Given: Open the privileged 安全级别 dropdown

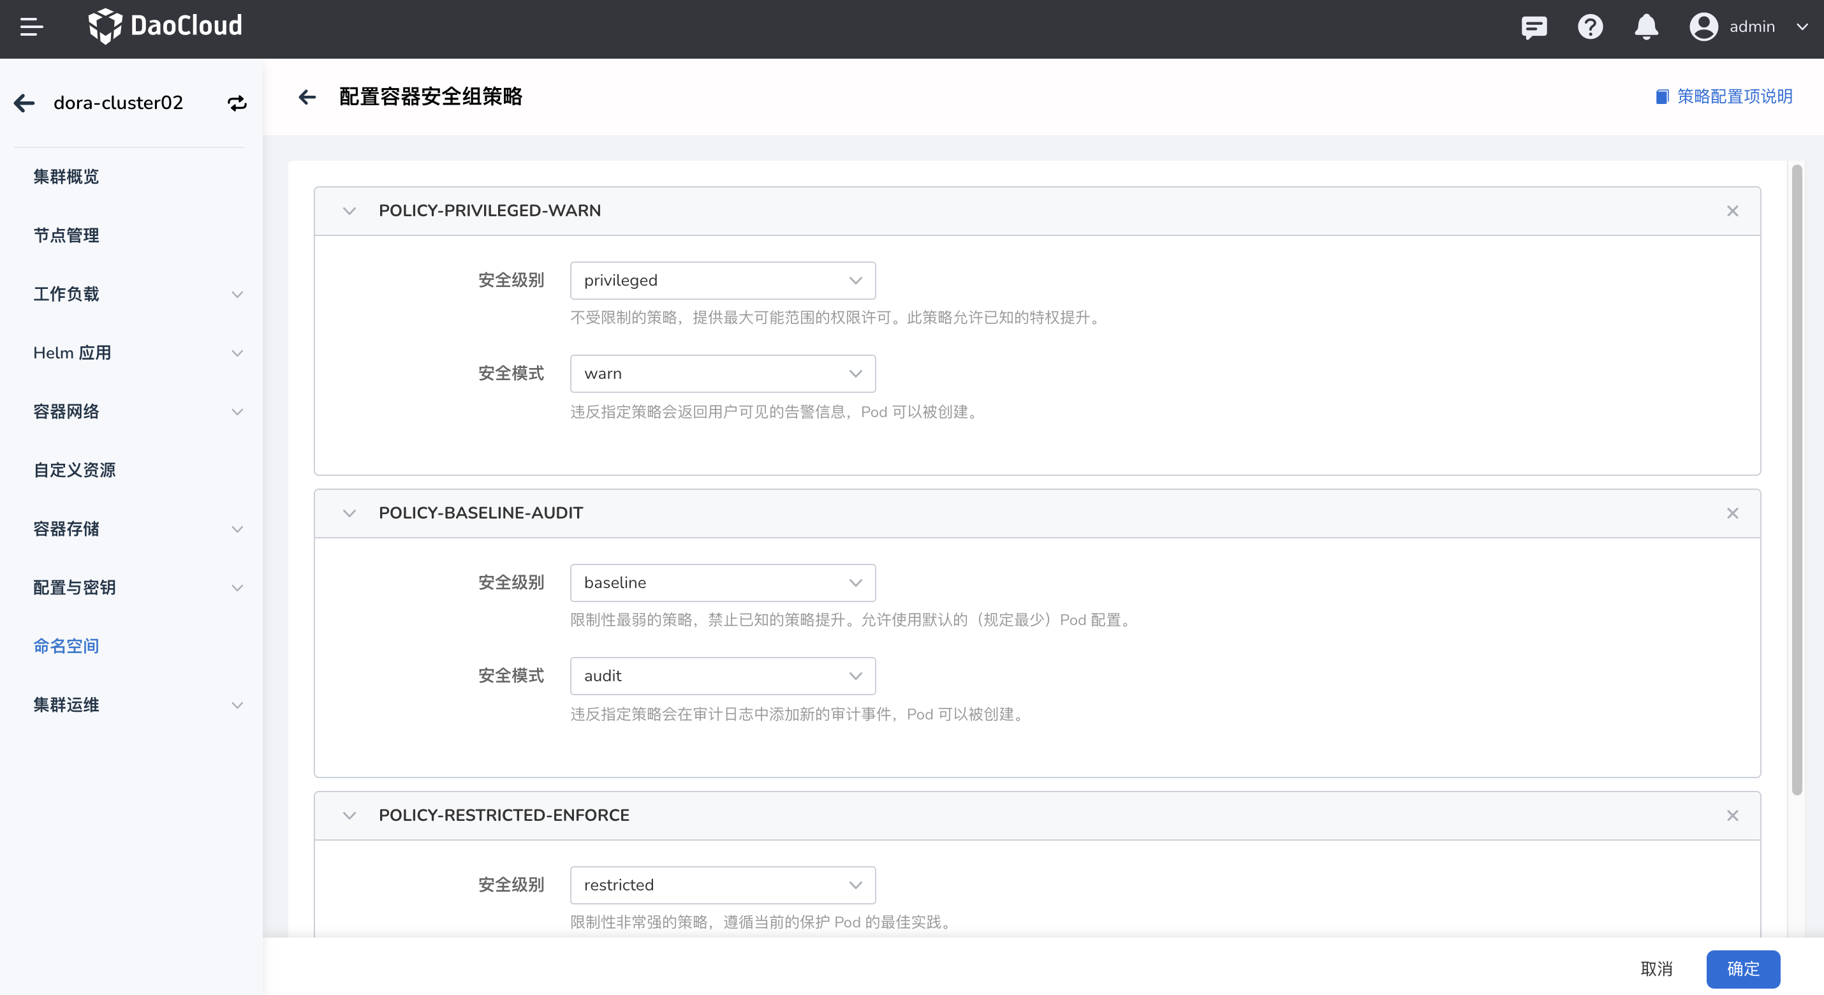Looking at the screenshot, I should click(722, 281).
